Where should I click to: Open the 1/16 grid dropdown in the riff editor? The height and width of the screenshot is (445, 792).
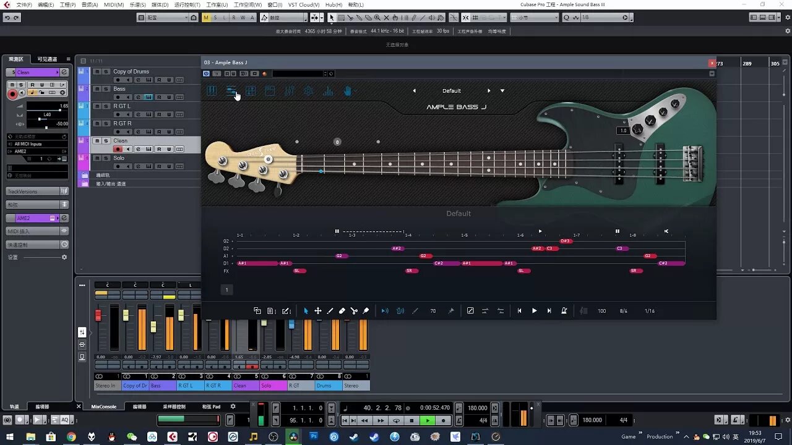pyautogui.click(x=650, y=311)
